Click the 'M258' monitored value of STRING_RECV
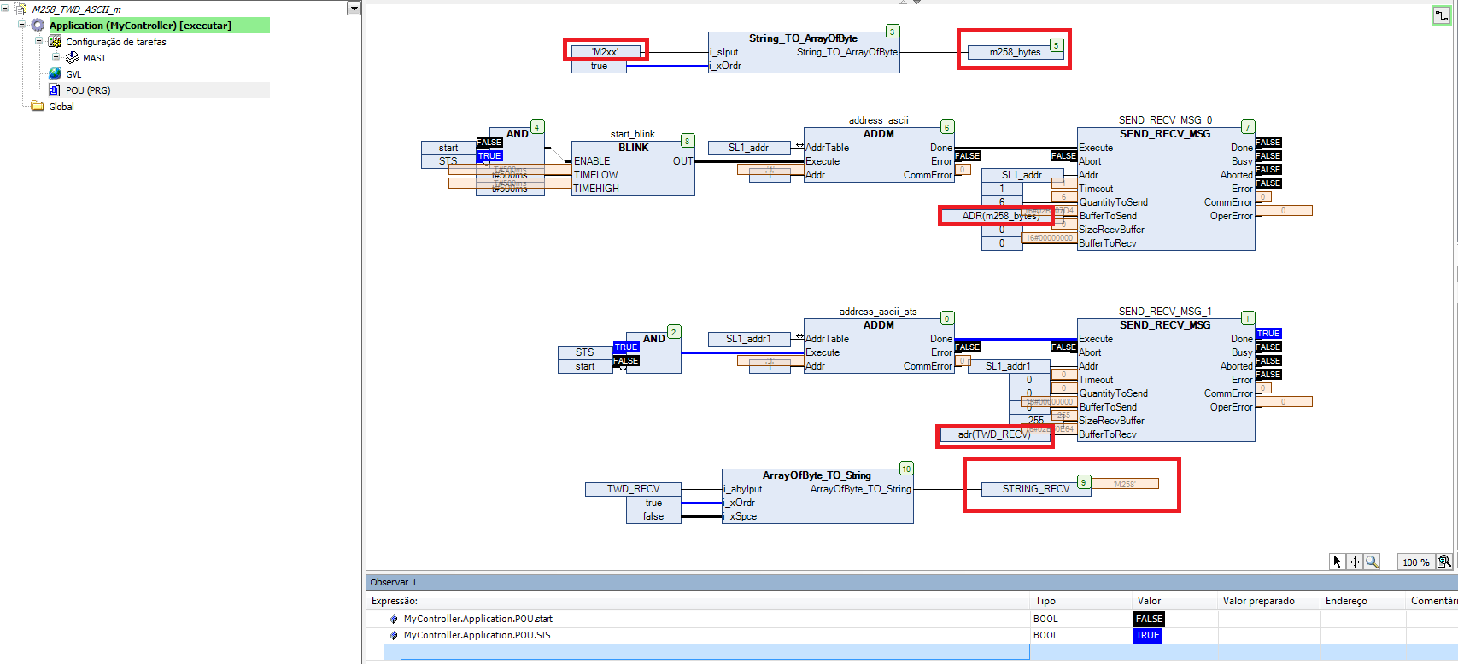The width and height of the screenshot is (1458, 664). pyautogui.click(x=1125, y=484)
